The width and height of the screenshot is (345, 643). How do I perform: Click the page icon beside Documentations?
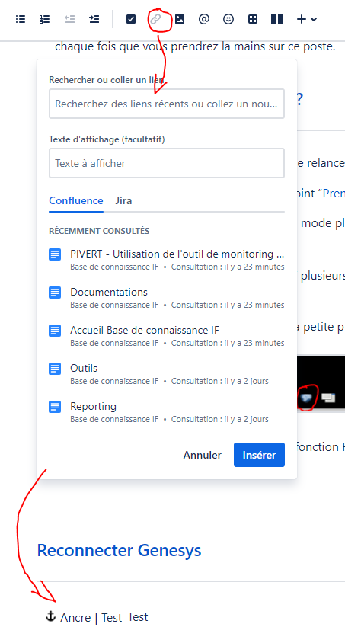[x=55, y=293]
